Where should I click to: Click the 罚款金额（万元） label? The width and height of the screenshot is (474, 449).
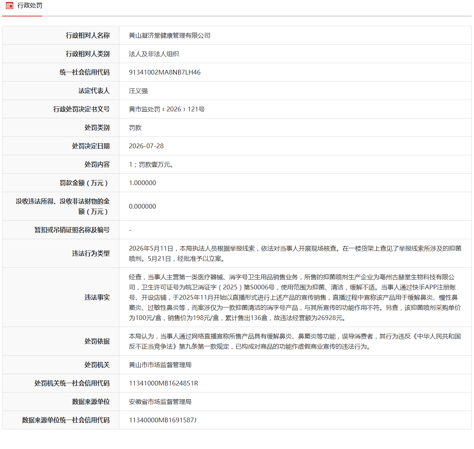point(85,183)
